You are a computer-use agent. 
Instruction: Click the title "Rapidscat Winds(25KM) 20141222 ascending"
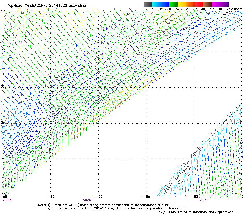[x=46, y=6]
